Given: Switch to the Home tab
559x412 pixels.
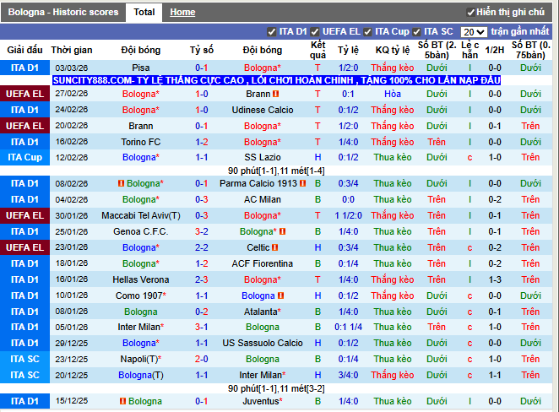Looking at the screenshot, I should [182, 13].
